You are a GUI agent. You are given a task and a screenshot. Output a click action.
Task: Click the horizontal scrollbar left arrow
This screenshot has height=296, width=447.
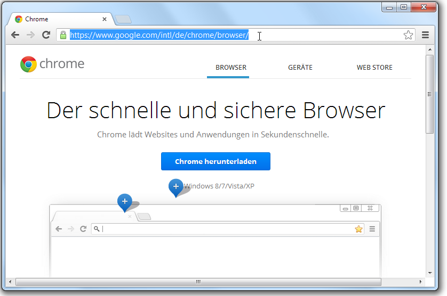point(10,282)
